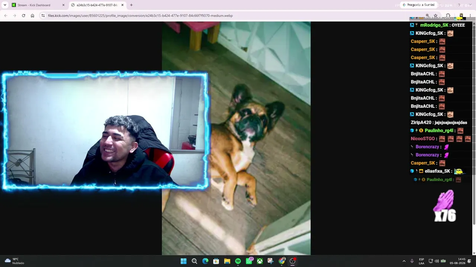Screen dimensions: 476x267
Task: Open File Explorer from the taskbar
Action: click(x=227, y=261)
